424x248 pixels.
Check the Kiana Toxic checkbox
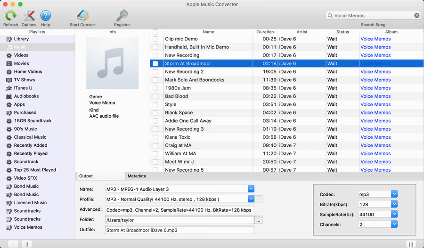(155, 137)
